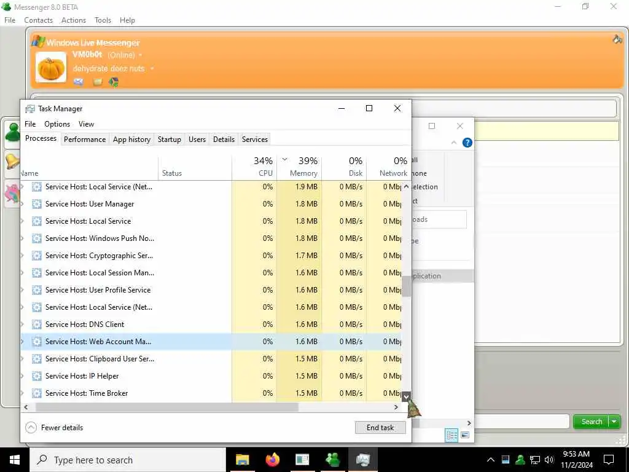Open Task Manager File menu
The image size is (629, 472).
30,124
